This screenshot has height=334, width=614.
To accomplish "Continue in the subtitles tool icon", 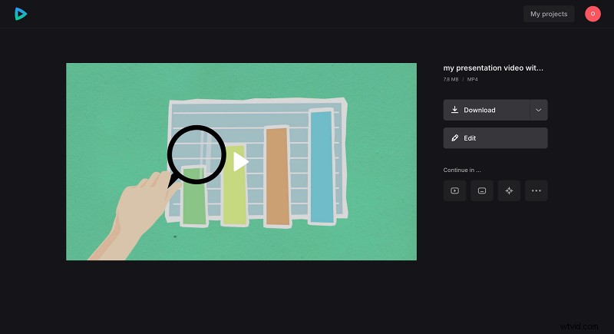I will coord(481,190).
